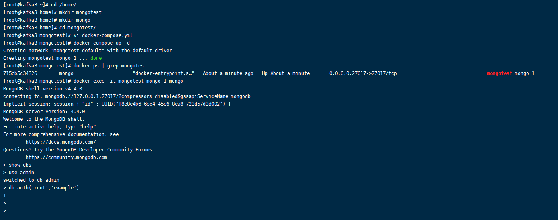Click the 0.0.0.0:27017->27017/tcp port mapping
The width and height of the screenshot is (558, 220).
pyautogui.click(x=363, y=73)
